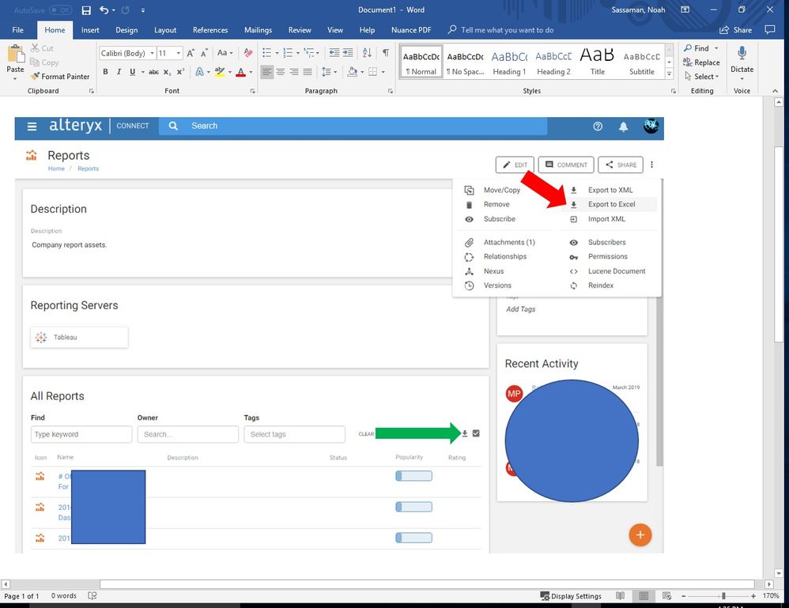This screenshot has width=789, height=608.
Task: Toggle Superscript formatting
Action: [180, 72]
